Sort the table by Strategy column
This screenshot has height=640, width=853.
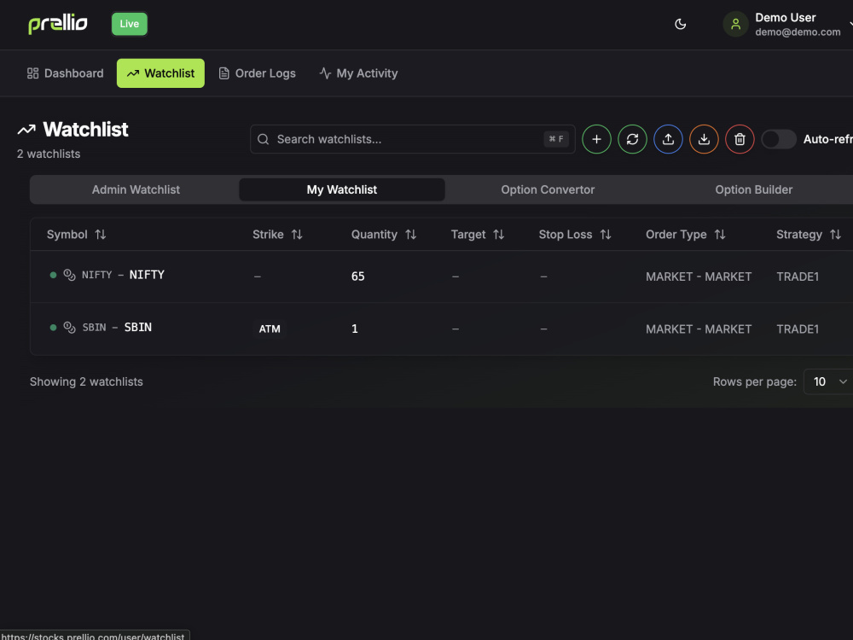click(809, 235)
